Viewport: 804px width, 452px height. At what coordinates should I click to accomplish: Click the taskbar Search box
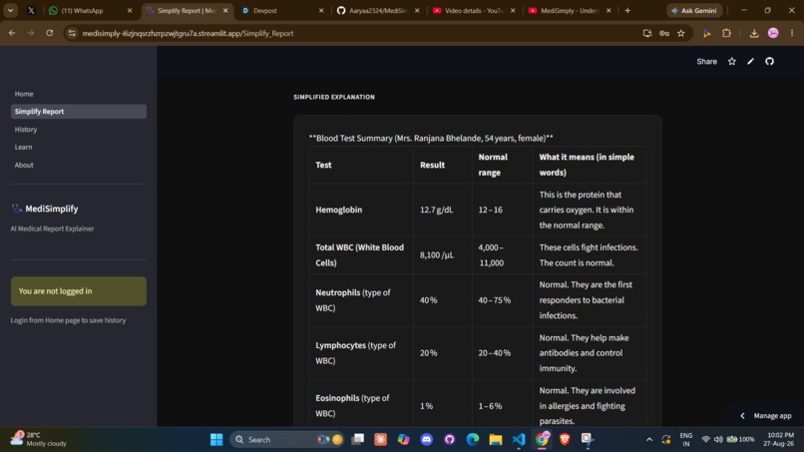[287, 440]
